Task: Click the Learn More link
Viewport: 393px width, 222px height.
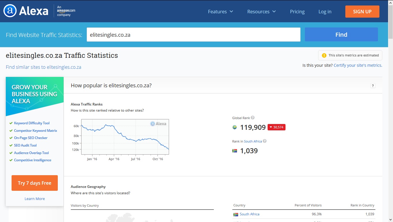Action: point(35,199)
